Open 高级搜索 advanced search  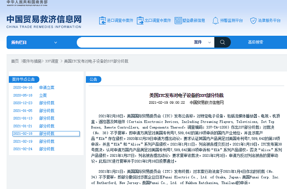click(x=256, y=42)
